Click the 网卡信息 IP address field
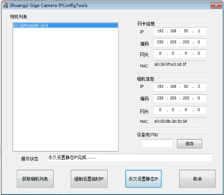 [180, 31]
